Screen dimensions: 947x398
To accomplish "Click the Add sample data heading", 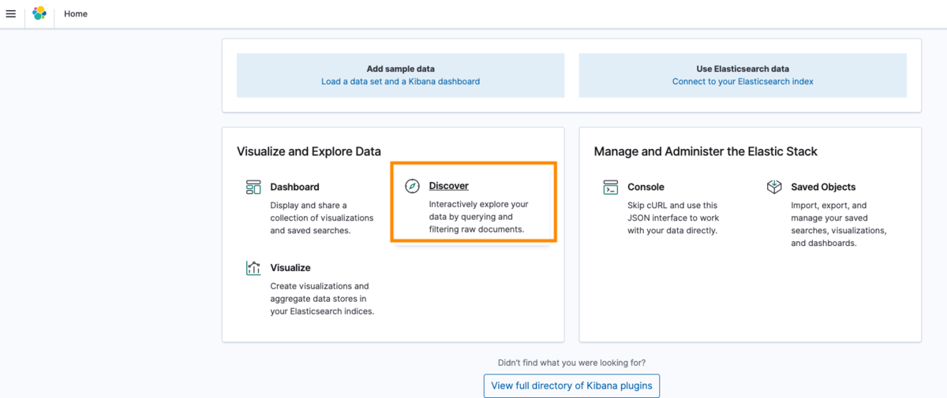I will (400, 69).
